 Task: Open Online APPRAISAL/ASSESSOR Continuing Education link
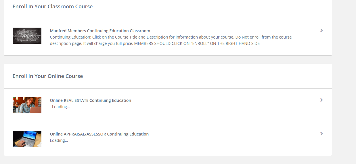click(99, 134)
